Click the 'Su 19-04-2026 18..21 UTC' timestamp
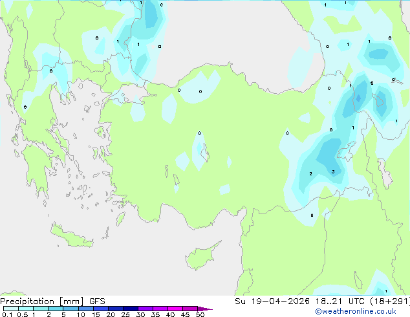410x317 pixels. [301, 301]
